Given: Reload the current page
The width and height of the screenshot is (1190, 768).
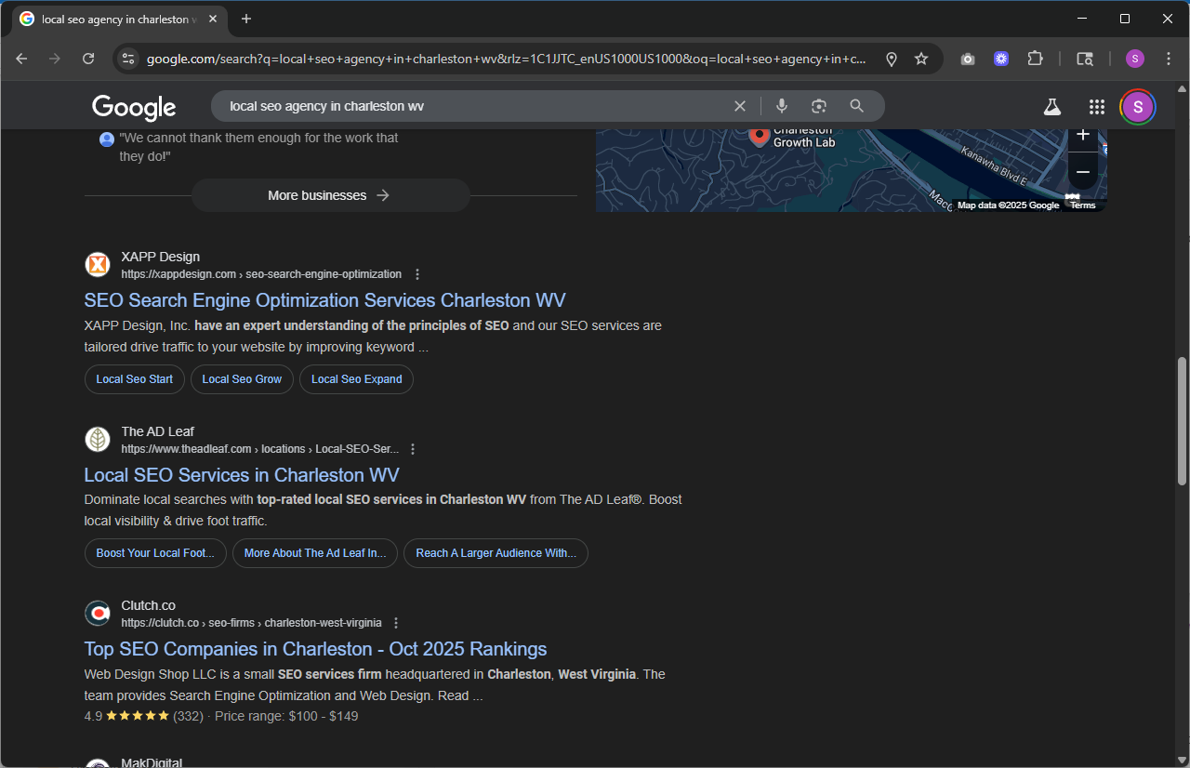Looking at the screenshot, I should click(88, 59).
